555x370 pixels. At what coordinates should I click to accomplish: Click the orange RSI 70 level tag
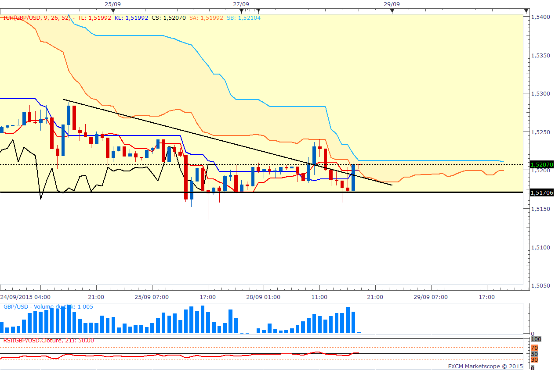point(534,348)
